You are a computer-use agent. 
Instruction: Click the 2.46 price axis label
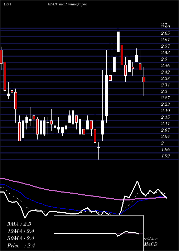pos(165,66)
